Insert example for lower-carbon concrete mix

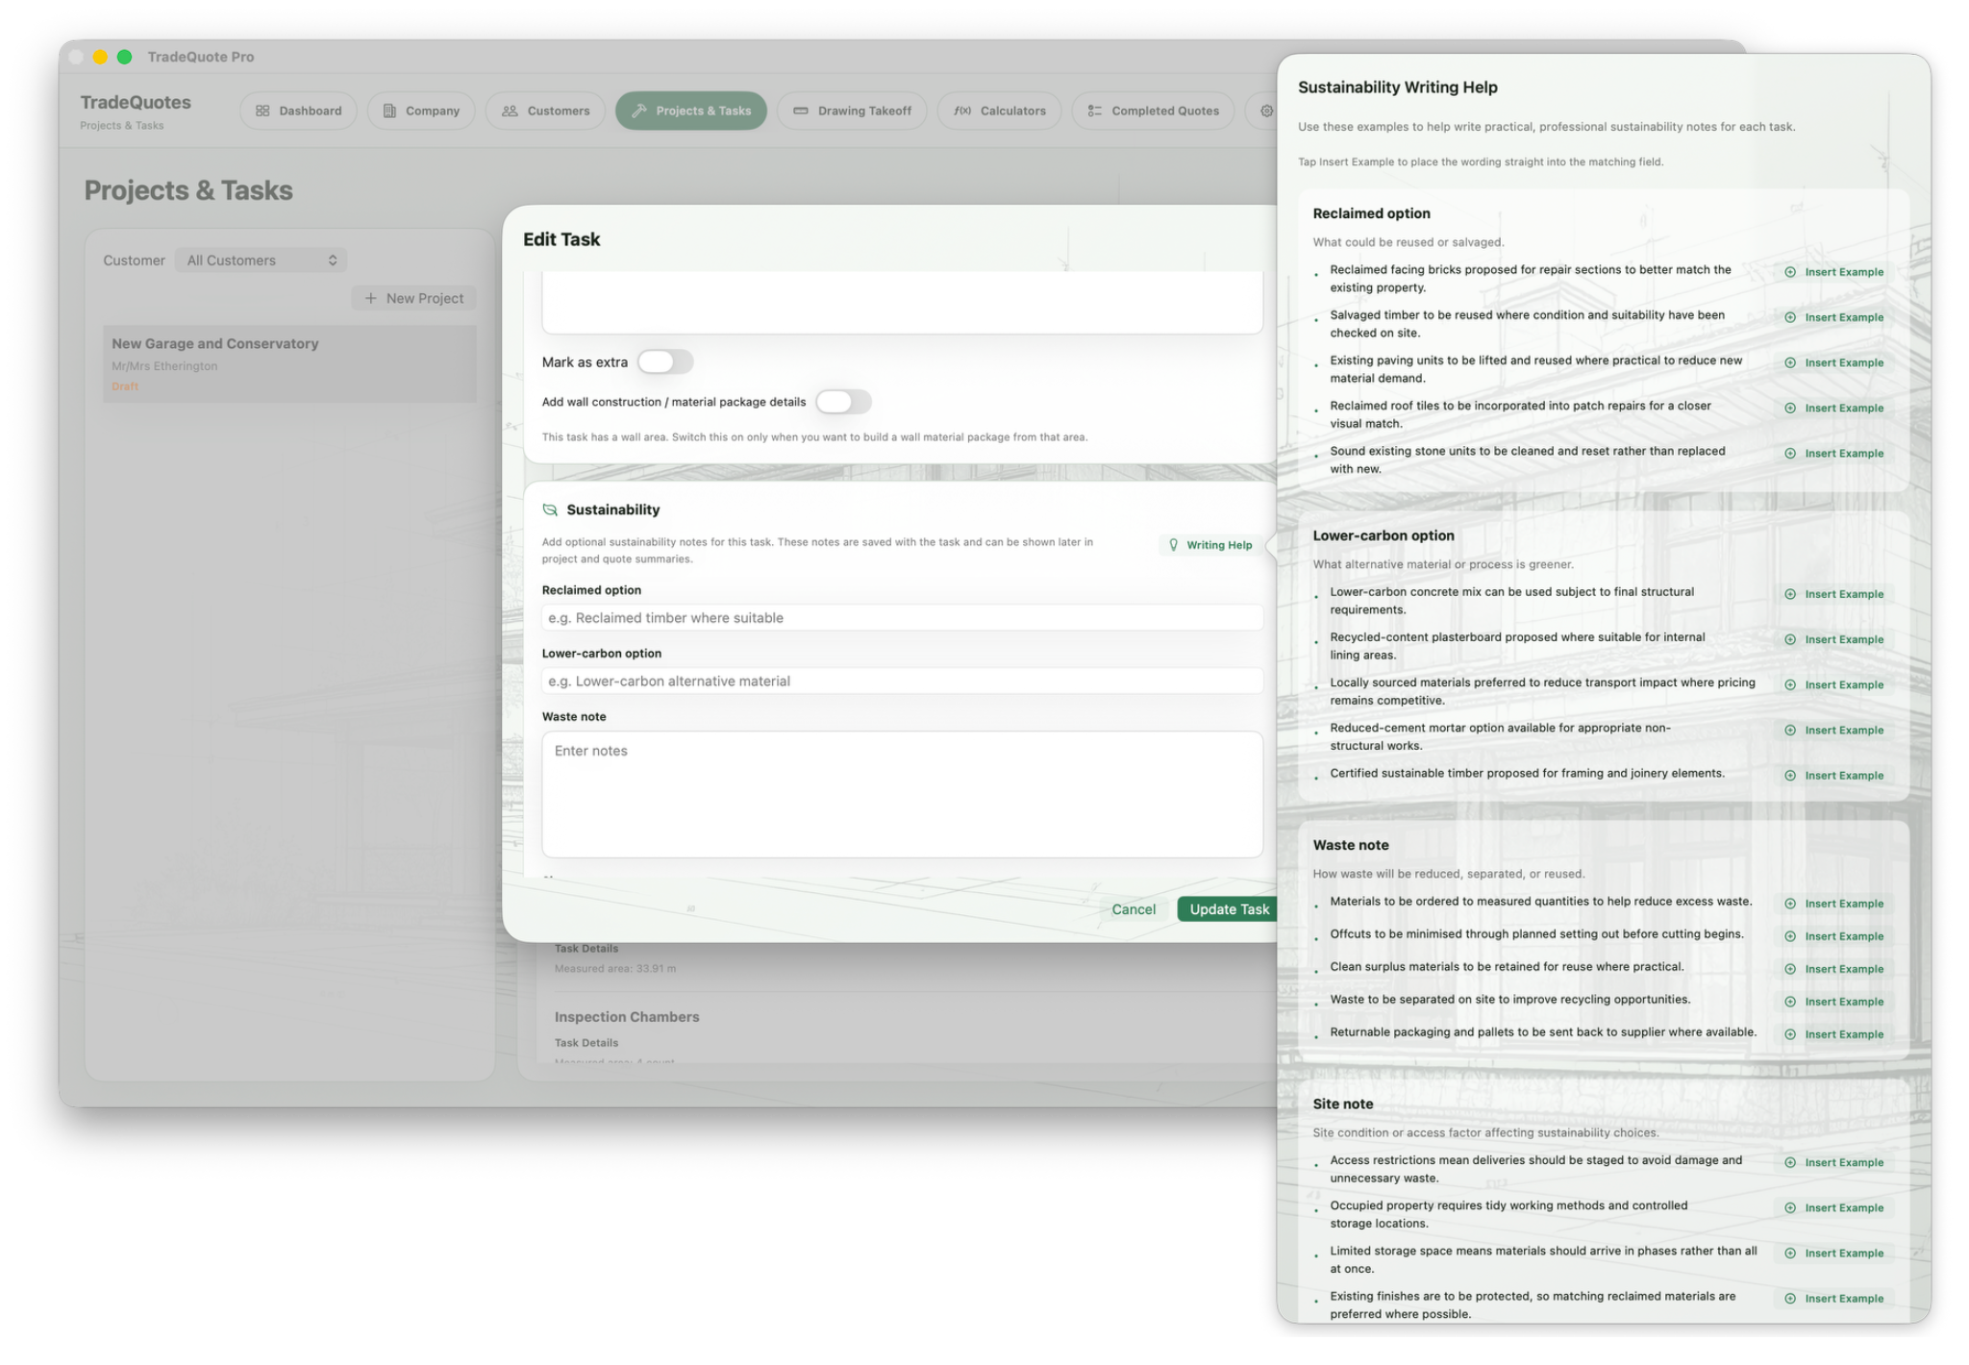coord(1834,594)
